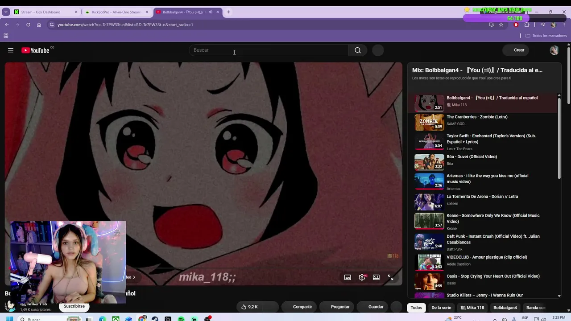571x321 pixels.
Task: Close the Kick Dashboard tab
Action: pos(76,12)
